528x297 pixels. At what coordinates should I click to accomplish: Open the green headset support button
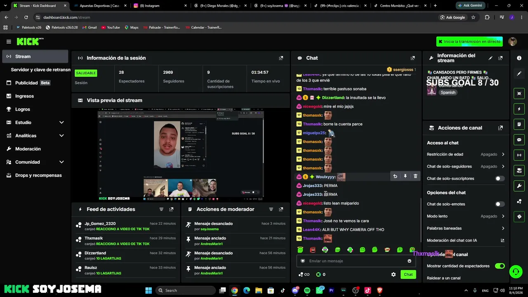516,271
